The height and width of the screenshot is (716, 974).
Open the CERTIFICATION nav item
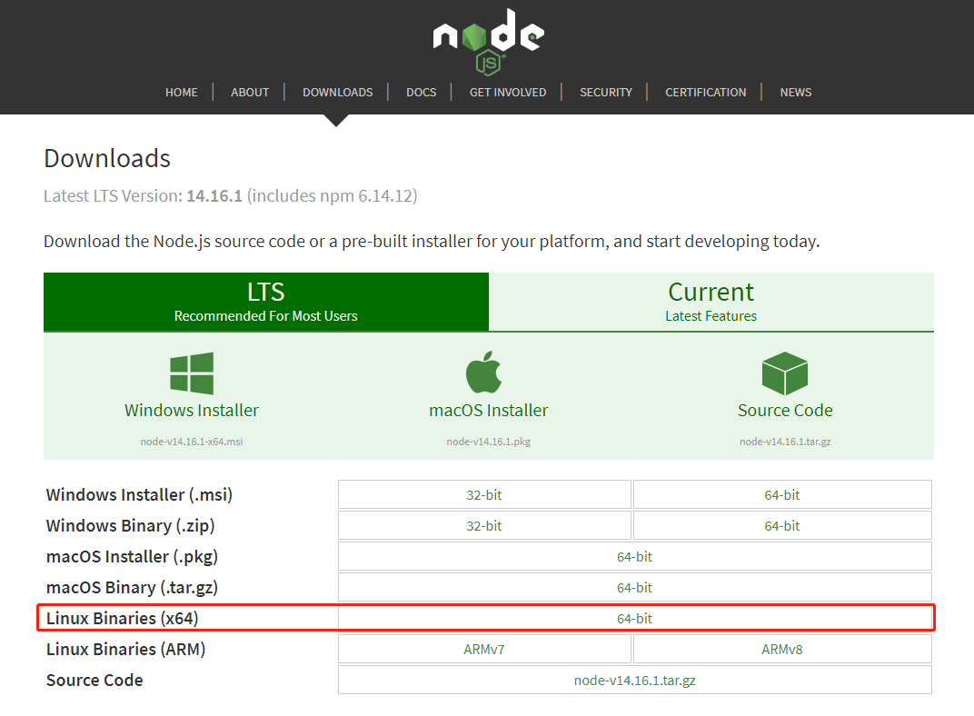[x=706, y=92]
